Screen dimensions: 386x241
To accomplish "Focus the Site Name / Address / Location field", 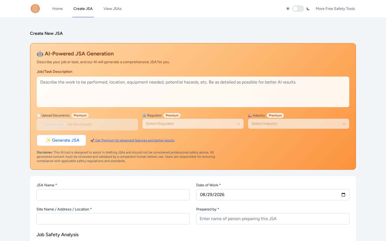I will 113,219.
